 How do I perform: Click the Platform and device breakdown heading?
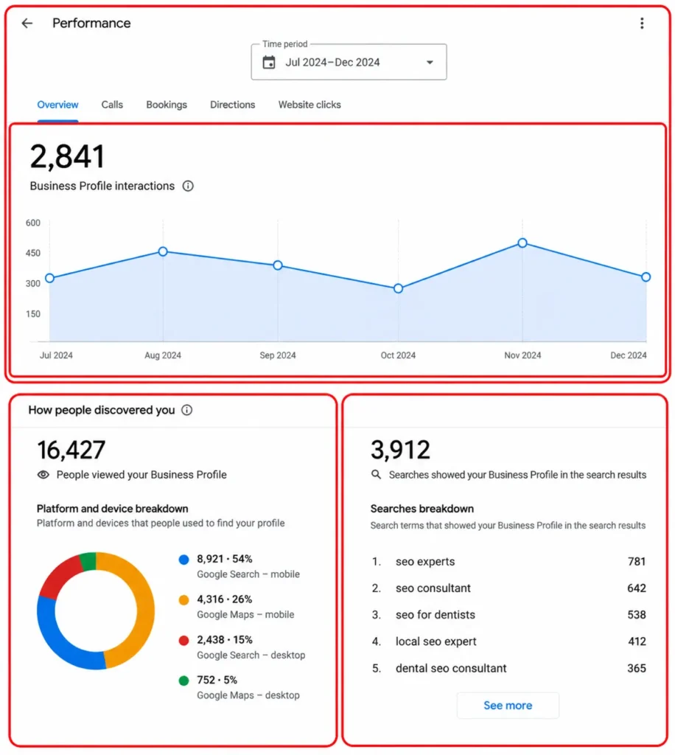113,509
